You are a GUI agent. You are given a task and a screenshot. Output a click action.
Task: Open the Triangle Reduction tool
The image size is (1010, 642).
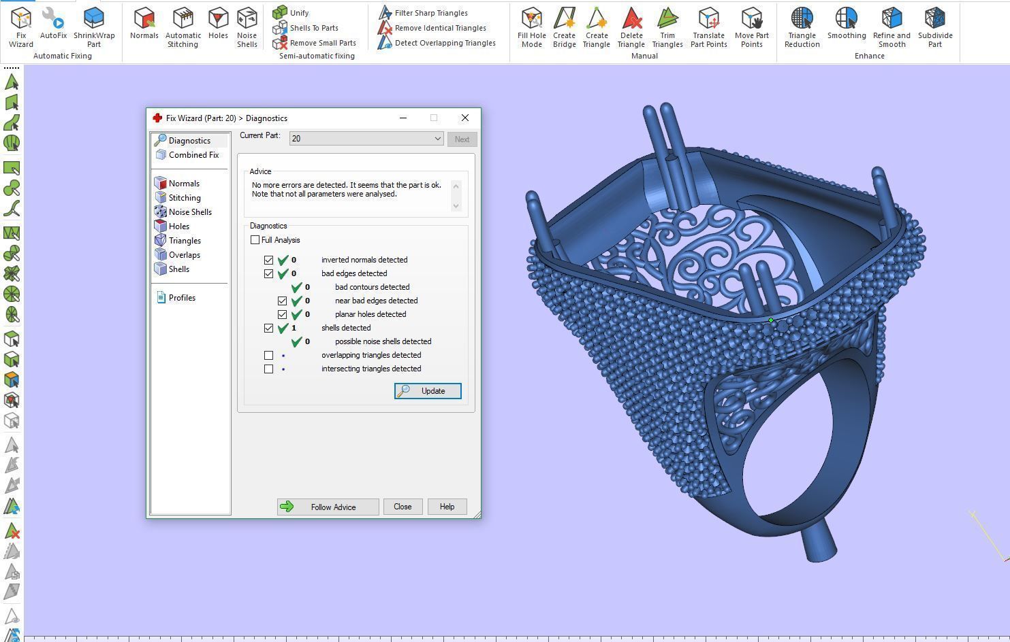pos(802,27)
